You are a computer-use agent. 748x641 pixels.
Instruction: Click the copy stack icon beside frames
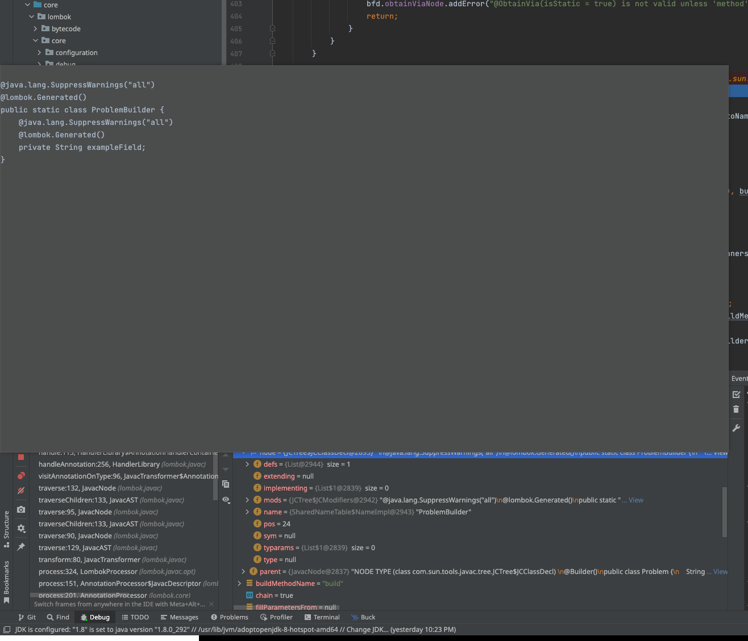pyautogui.click(x=226, y=484)
